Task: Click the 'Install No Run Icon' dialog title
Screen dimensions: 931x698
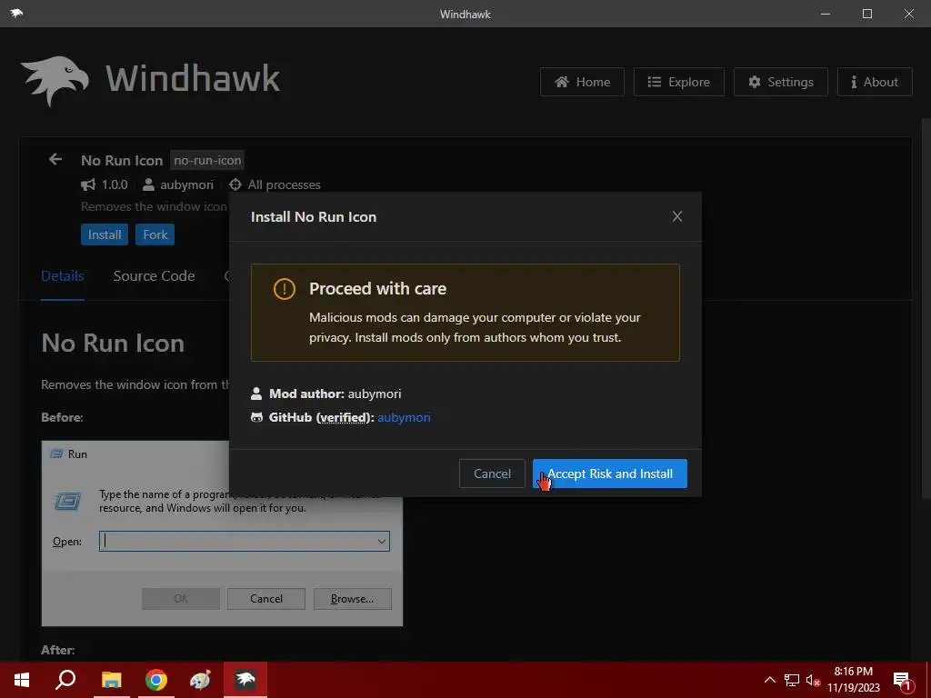Action: pyautogui.click(x=314, y=216)
